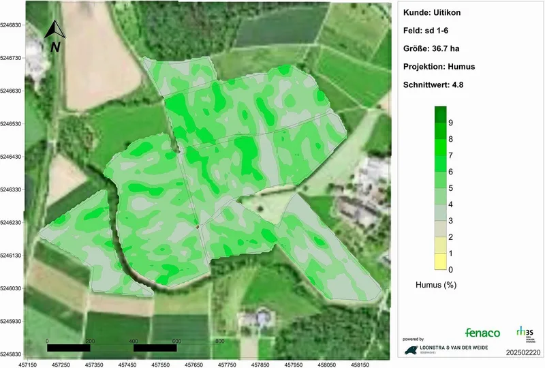
Task: Click the x-axis label 457450
Action: click(x=127, y=365)
